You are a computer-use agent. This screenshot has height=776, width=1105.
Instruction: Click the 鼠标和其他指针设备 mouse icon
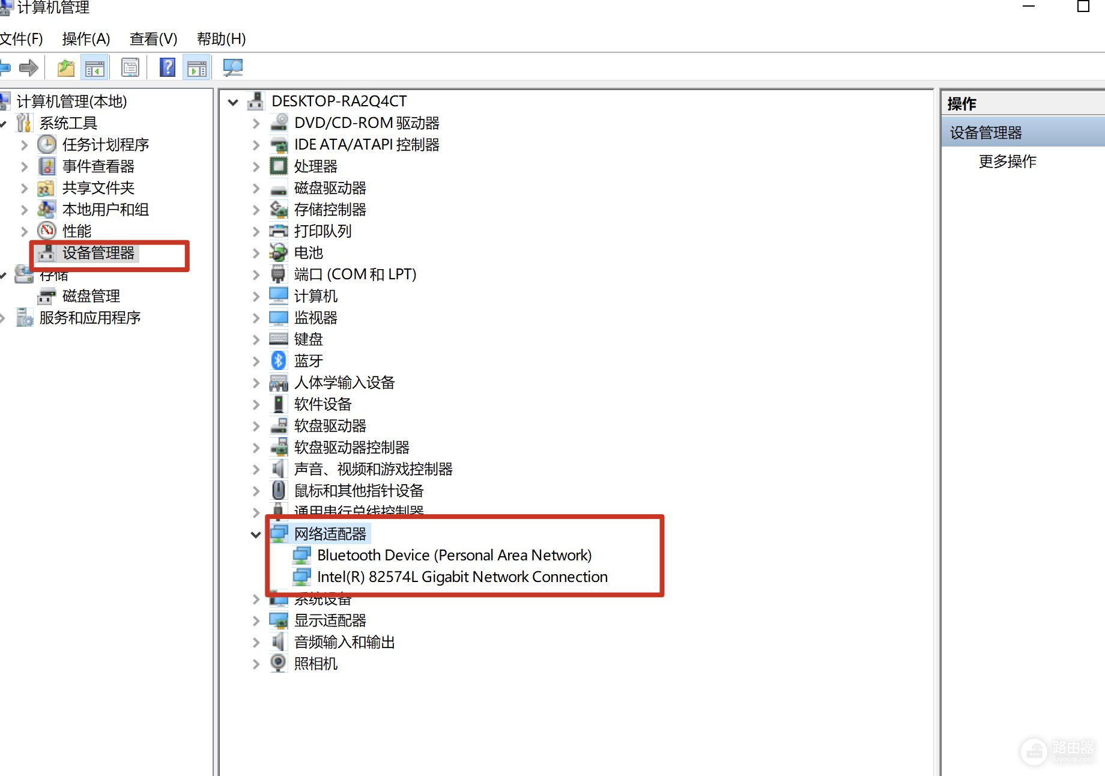[x=279, y=490]
